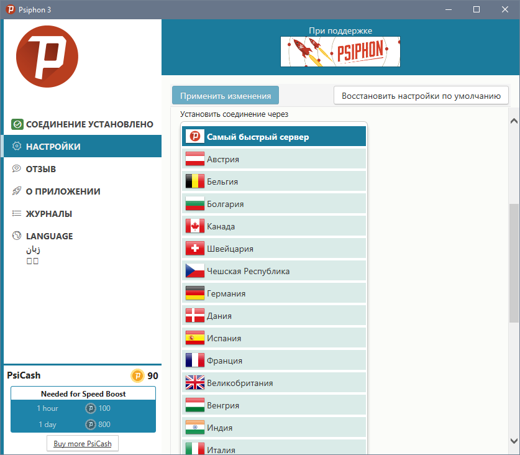This screenshot has height=455, width=520.
Task: Click the Needed for Speed Boost header
Action: pos(83,394)
